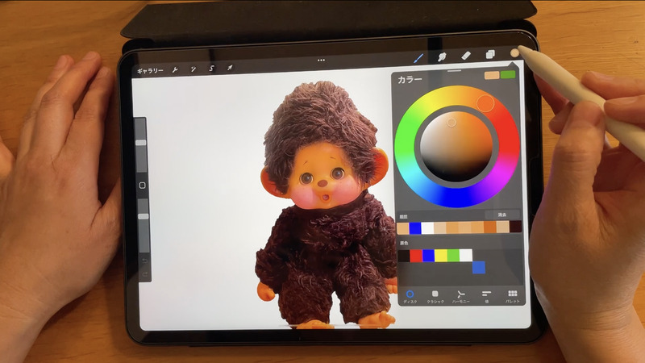
Task: Open the Gallery (ギャラリー)
Action: click(x=150, y=71)
